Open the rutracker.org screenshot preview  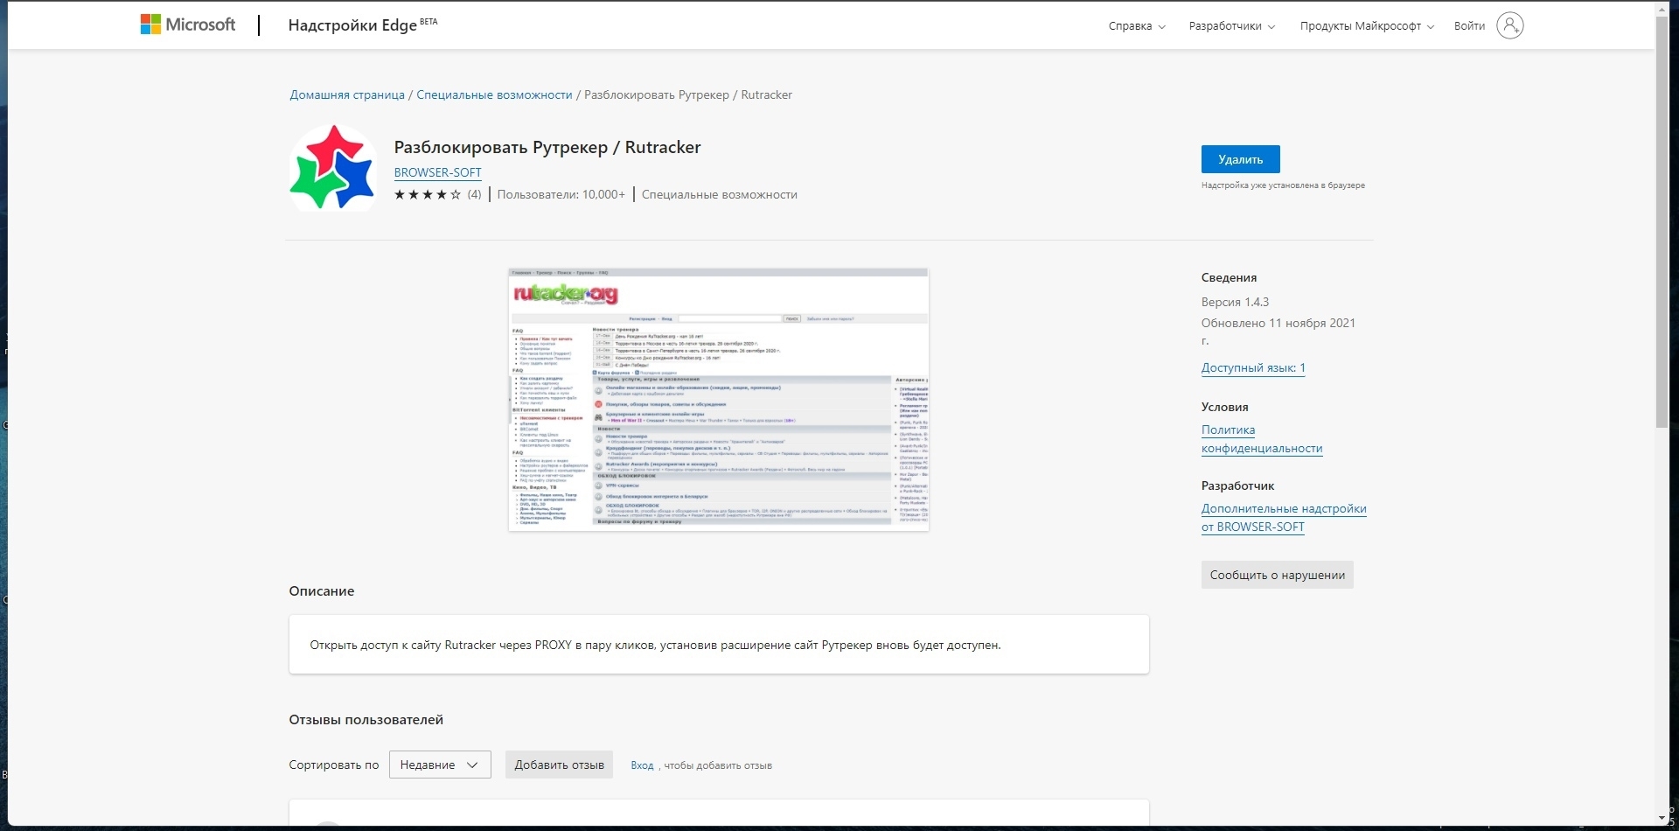click(x=719, y=400)
